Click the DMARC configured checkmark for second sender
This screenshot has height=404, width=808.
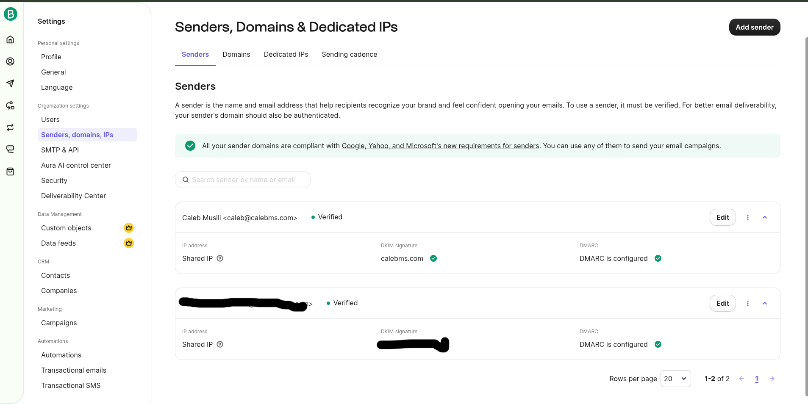658,344
